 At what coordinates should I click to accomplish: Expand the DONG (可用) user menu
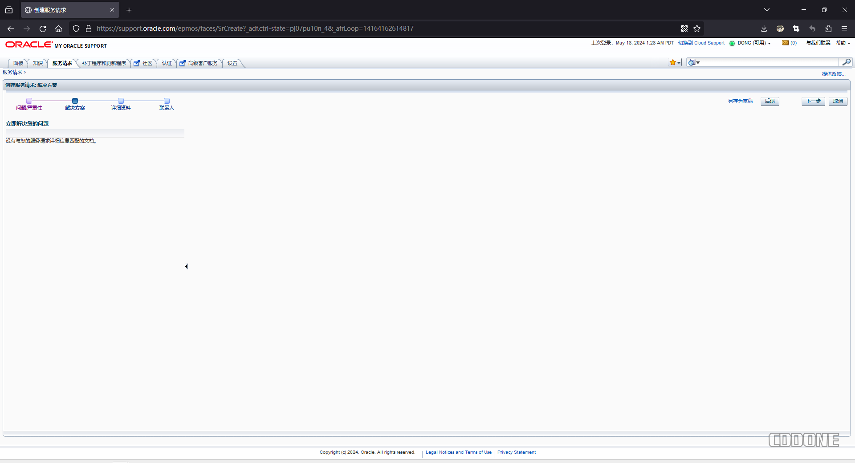(x=754, y=43)
